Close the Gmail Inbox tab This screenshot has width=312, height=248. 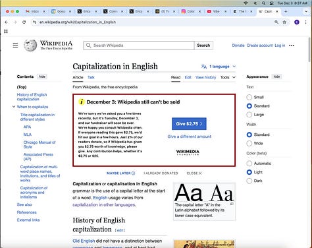tap(44, 11)
